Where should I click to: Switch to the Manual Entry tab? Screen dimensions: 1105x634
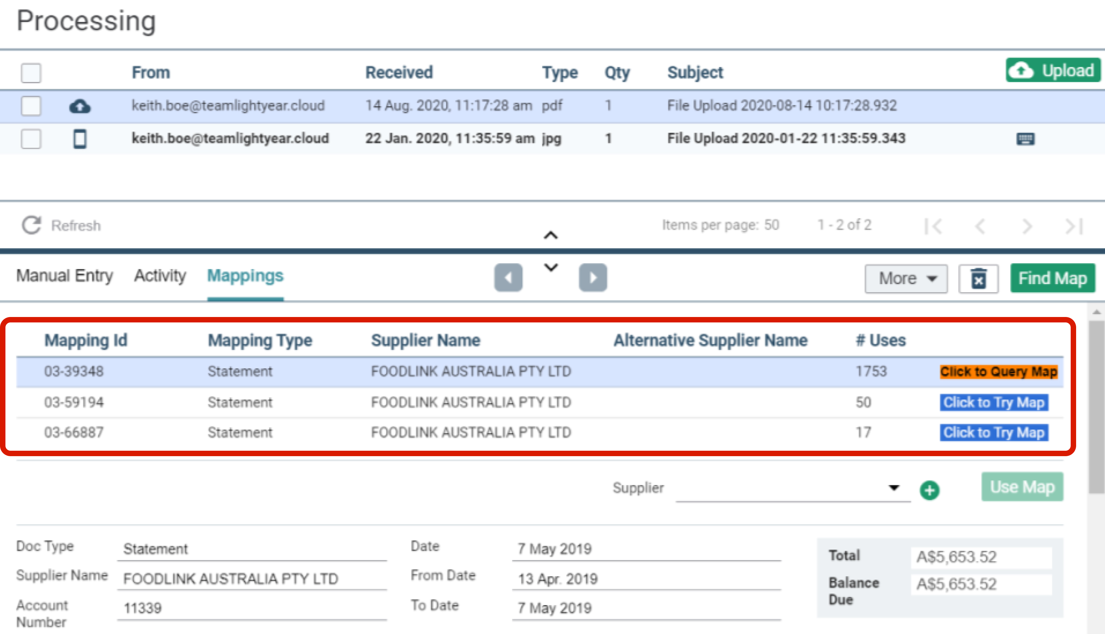[x=65, y=276]
